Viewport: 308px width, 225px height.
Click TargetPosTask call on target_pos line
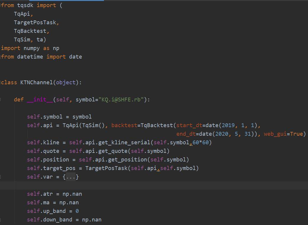[107, 168]
